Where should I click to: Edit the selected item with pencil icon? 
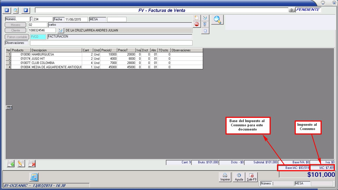pyautogui.click(x=21, y=164)
